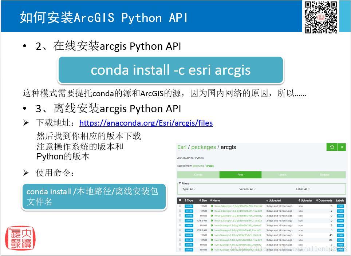The image size is (351, 256).
Task: Click the main label in osx-64 py36 row
Action: (340, 225)
